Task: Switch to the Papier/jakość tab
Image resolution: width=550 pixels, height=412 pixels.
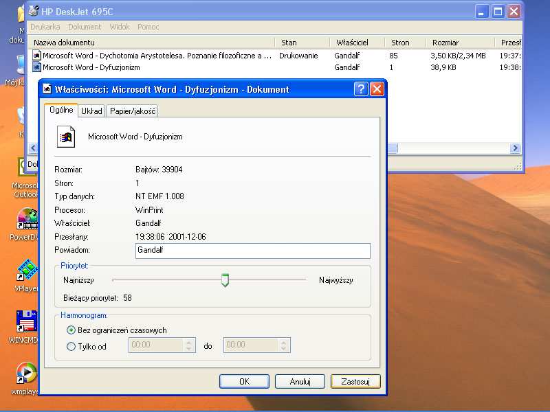Action: (132, 111)
